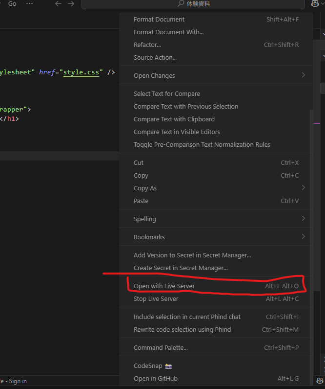The height and width of the screenshot is (389, 325).
Task: Open Source Action...
Action: click(216, 58)
